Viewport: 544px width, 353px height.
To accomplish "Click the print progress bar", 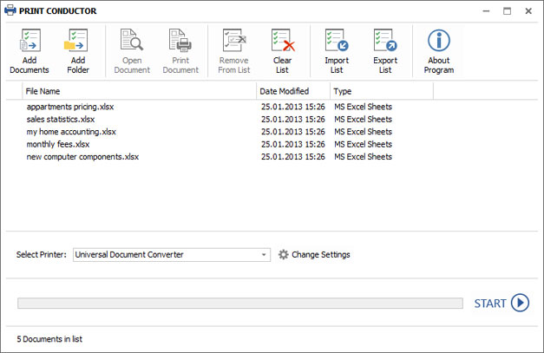I will coord(240,303).
